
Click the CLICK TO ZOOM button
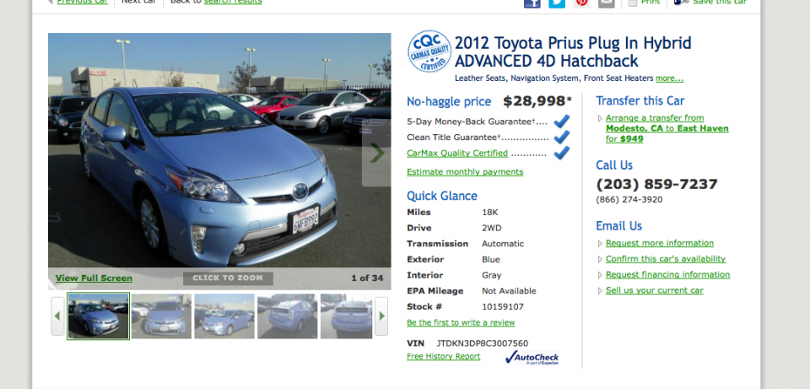[228, 278]
